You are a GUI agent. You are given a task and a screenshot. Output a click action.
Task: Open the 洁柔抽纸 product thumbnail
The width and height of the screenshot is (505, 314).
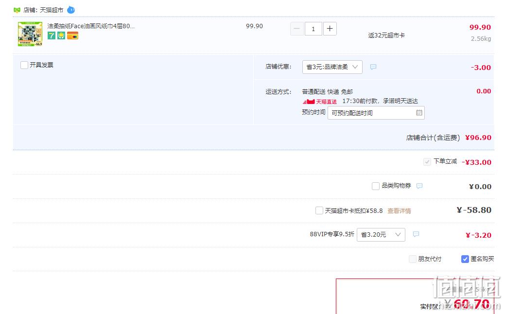pyautogui.click(x=30, y=34)
